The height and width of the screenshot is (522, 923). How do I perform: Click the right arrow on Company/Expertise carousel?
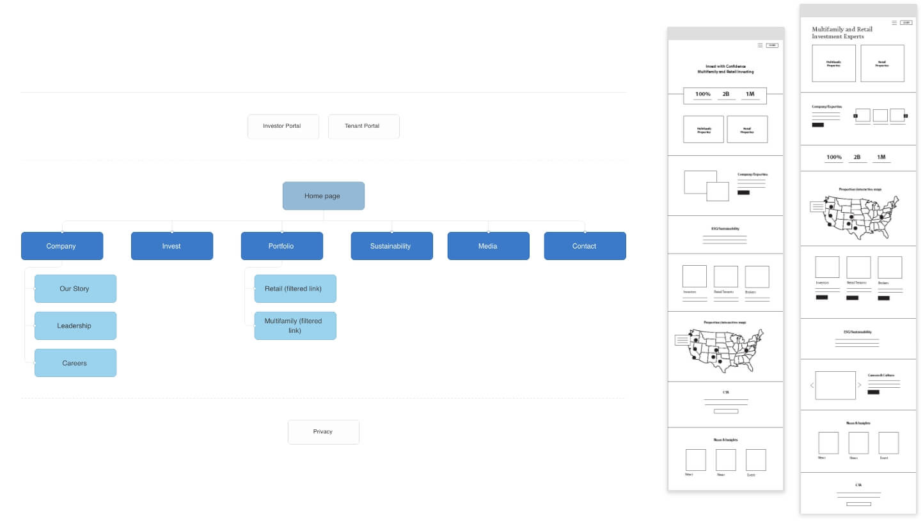coord(906,116)
